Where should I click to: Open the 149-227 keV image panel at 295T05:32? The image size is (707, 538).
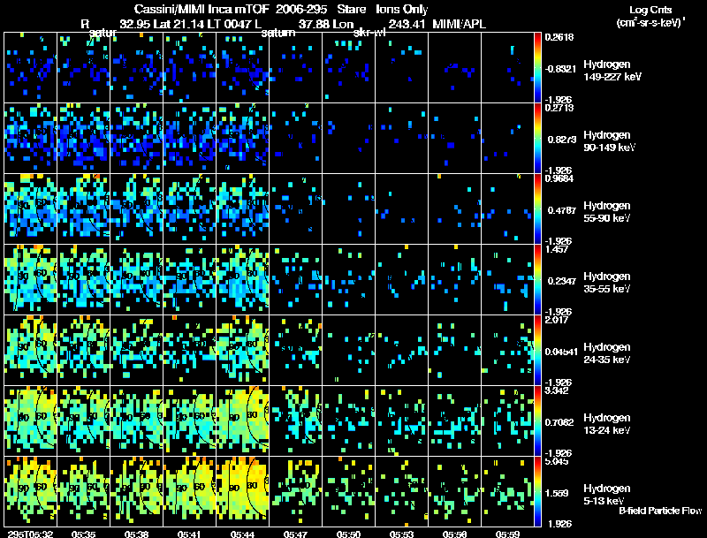31,68
